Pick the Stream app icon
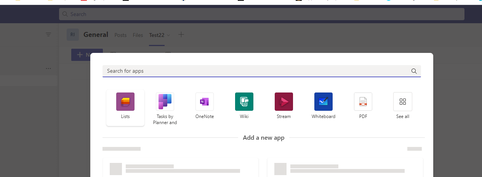 [284, 102]
